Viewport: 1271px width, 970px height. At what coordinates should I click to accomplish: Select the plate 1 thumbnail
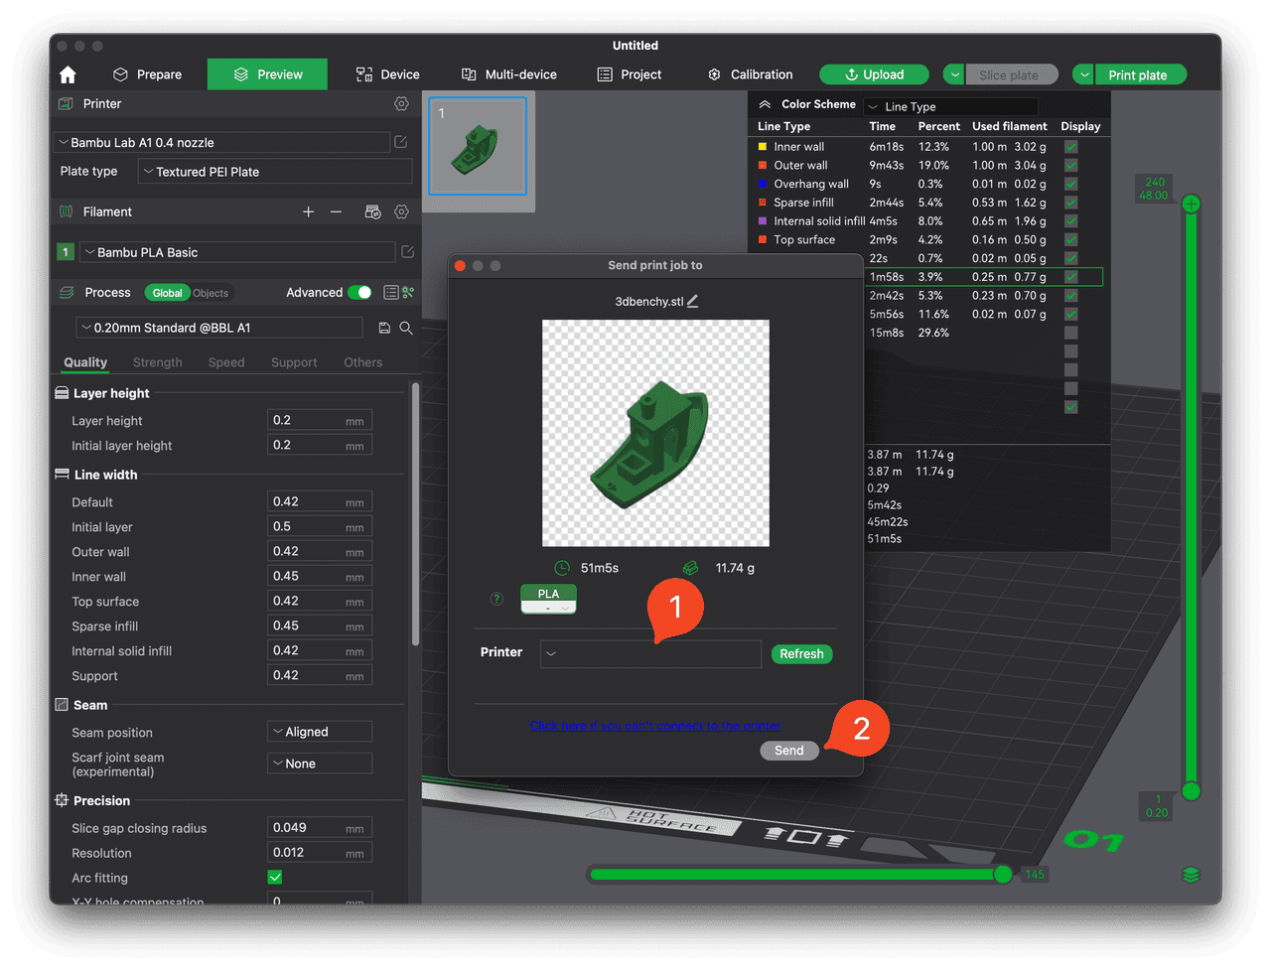click(478, 146)
